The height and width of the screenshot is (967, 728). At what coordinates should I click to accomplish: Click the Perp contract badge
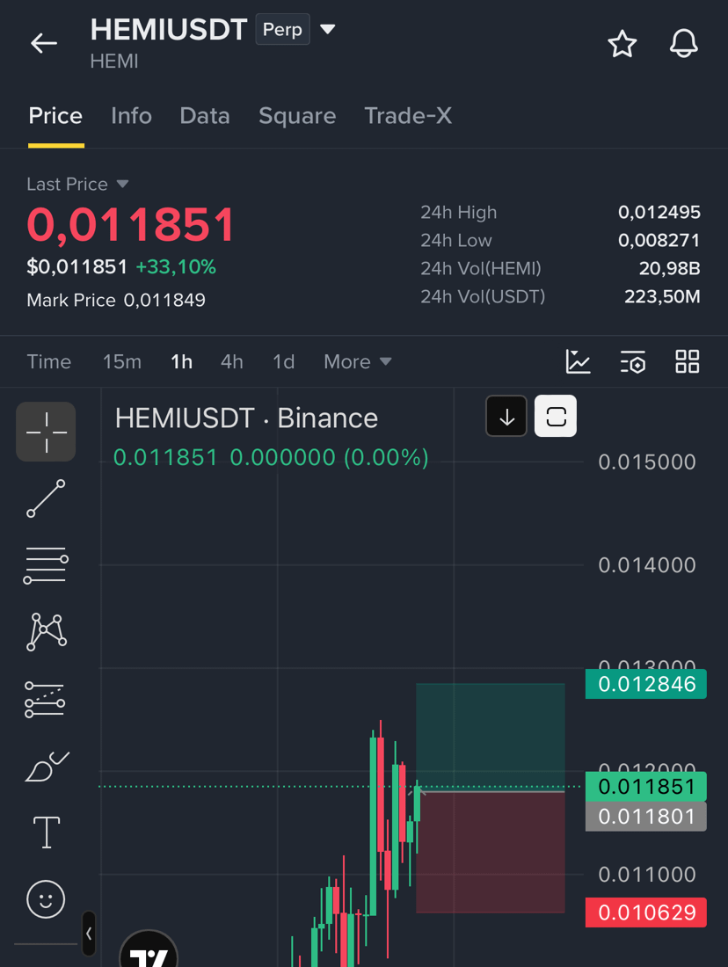(x=282, y=29)
